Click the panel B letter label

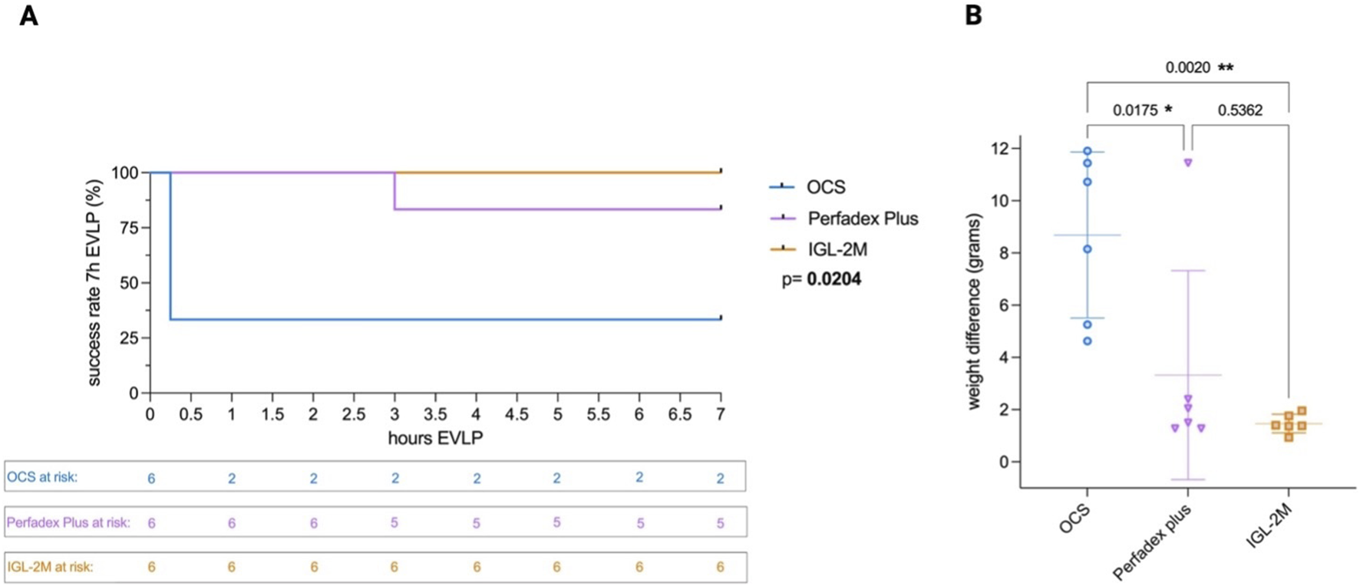tap(973, 15)
